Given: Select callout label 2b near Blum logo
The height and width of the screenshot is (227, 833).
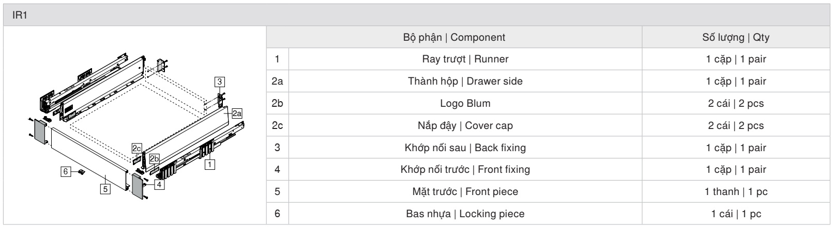Looking at the screenshot, I should (154, 159).
